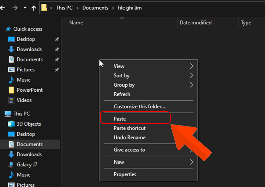
Task: Open Galaxy J7 device
Action: (x=27, y=165)
